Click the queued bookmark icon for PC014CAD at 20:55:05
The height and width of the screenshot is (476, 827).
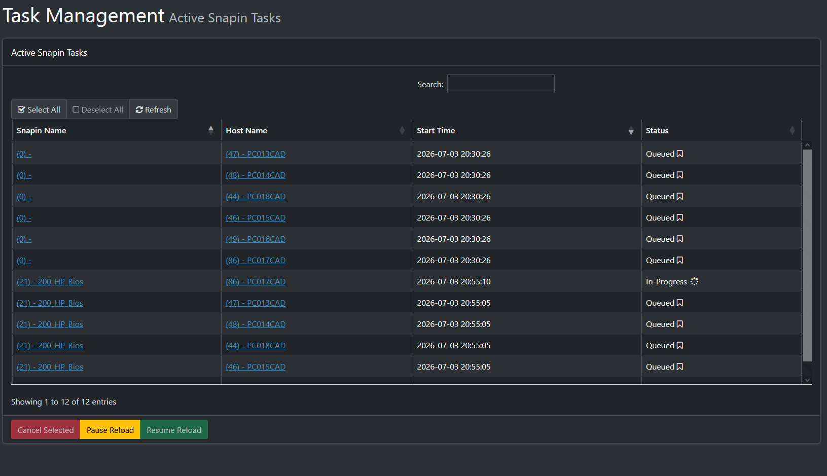click(680, 324)
